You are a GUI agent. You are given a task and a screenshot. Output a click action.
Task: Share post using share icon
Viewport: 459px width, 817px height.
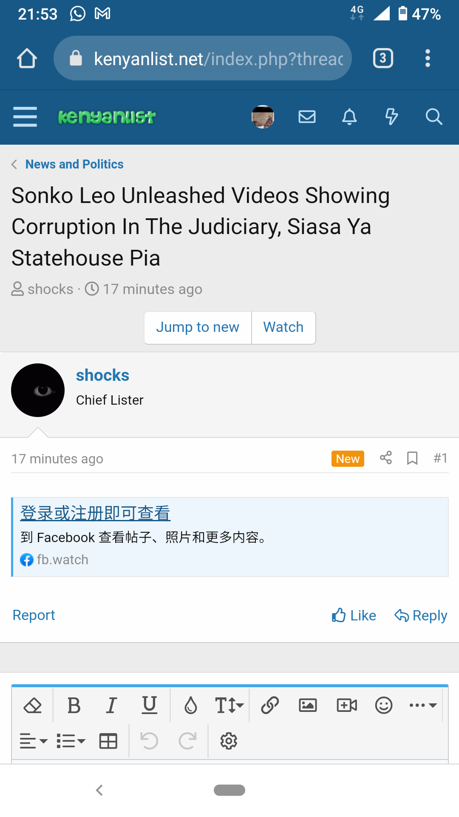(386, 458)
